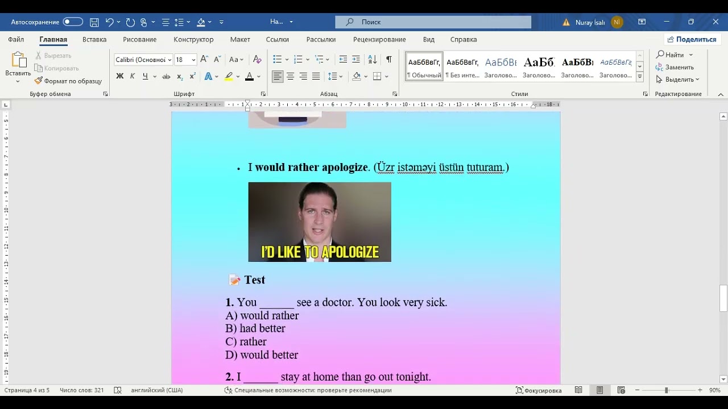Screen dimensions: 728x409
Task: Click the I'd like to apologize image
Action: pos(320,222)
